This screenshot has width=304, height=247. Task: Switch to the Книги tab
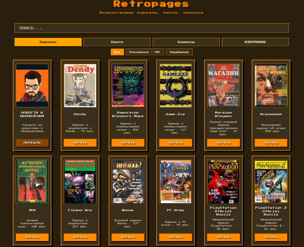click(117, 42)
